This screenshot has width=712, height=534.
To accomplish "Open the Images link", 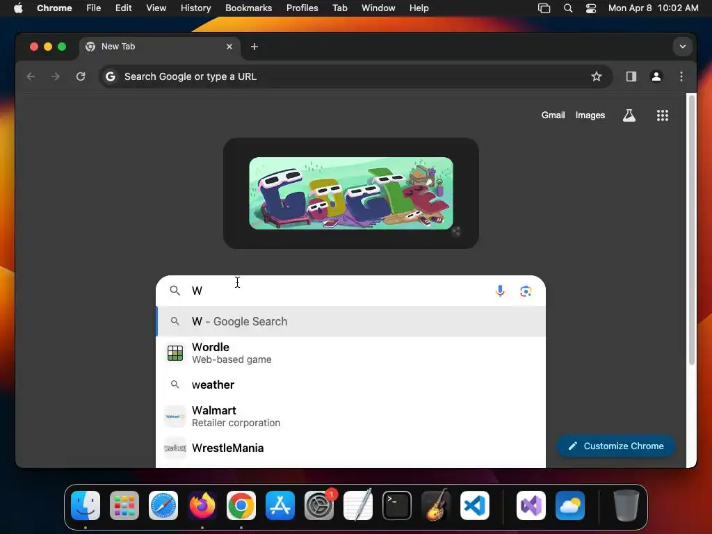I will 590,115.
